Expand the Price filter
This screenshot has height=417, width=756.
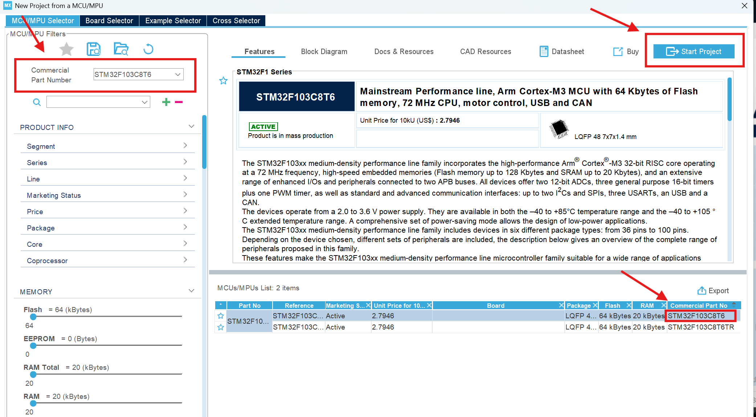[185, 211]
